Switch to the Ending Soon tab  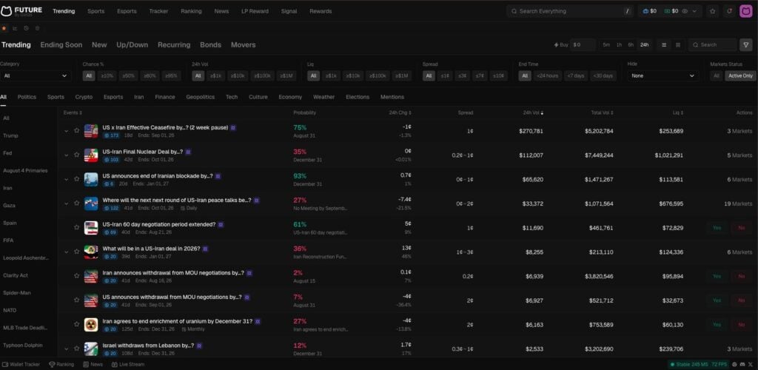(x=61, y=45)
